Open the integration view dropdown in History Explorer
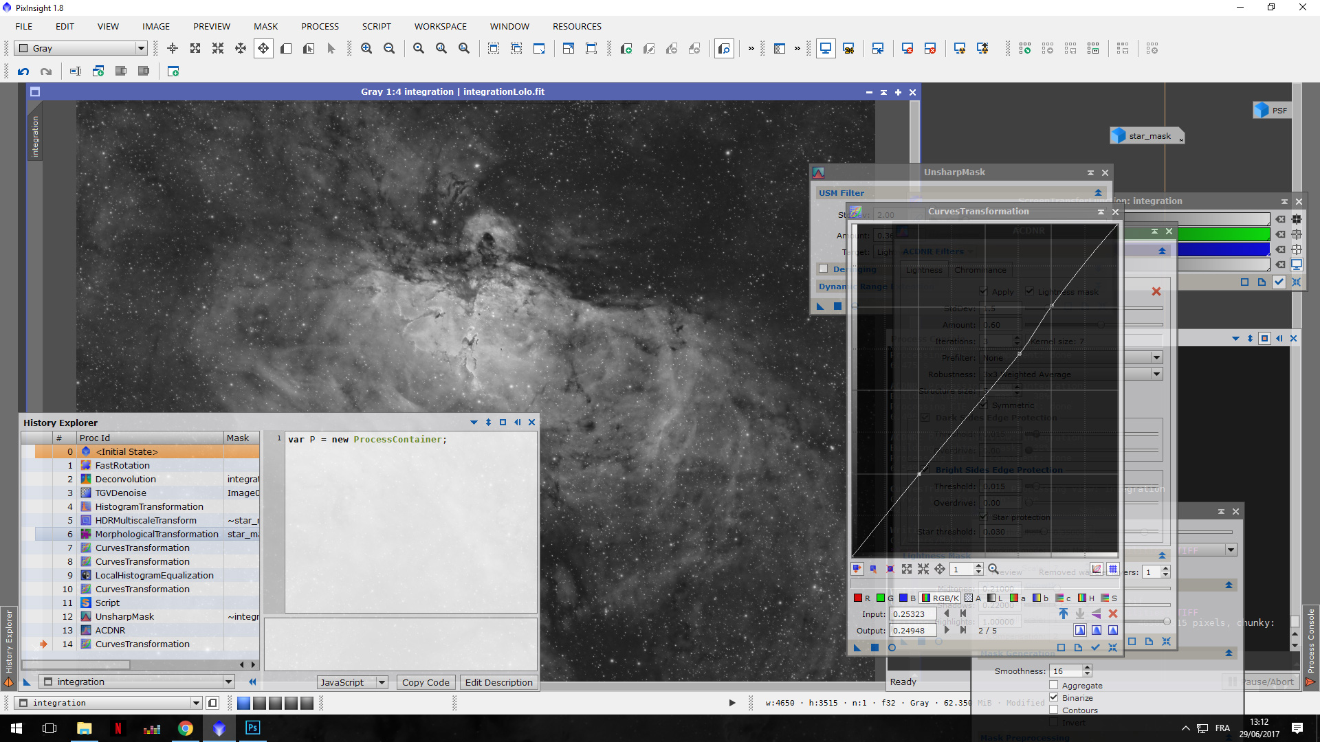The width and height of the screenshot is (1320, 742). click(137, 682)
